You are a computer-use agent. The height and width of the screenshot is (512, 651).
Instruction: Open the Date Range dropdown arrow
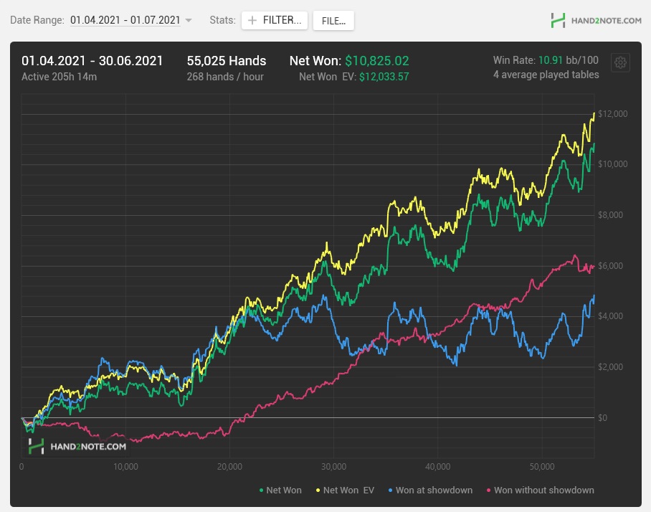[189, 20]
